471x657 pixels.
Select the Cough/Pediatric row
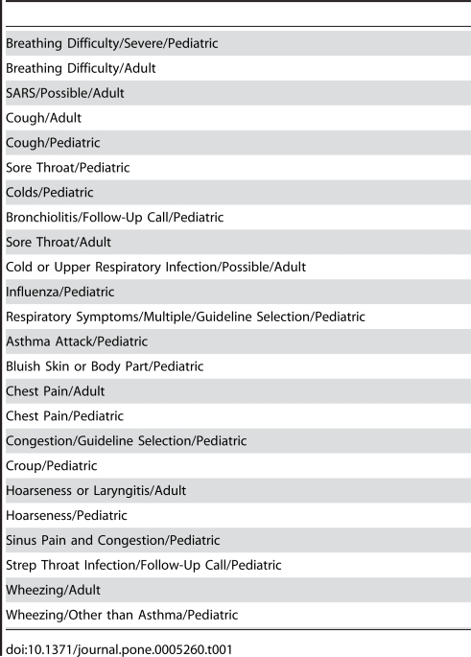[x=238, y=143]
